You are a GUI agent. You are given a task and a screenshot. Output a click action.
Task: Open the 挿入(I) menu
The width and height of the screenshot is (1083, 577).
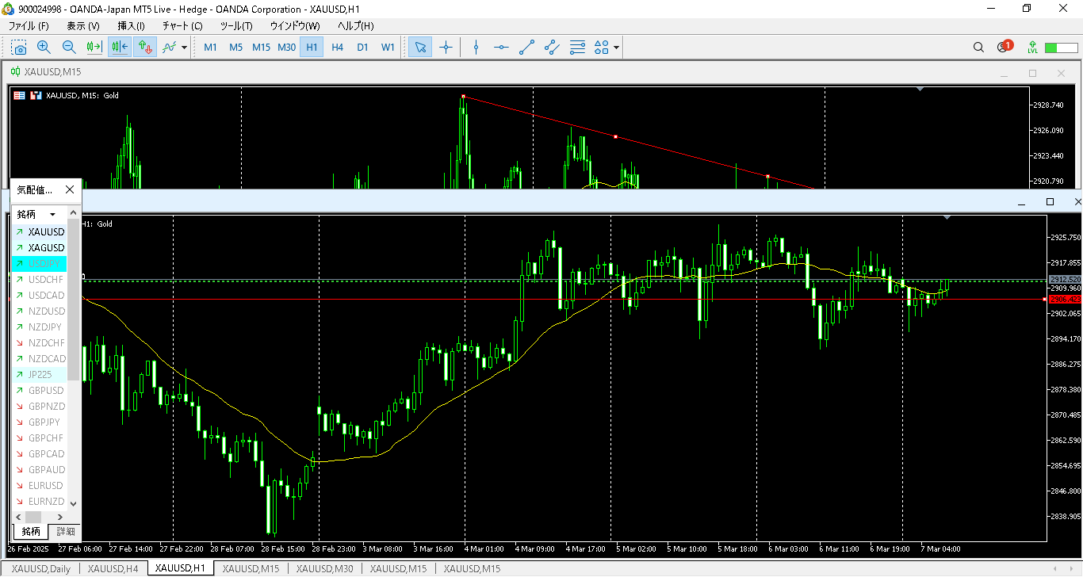click(x=132, y=26)
